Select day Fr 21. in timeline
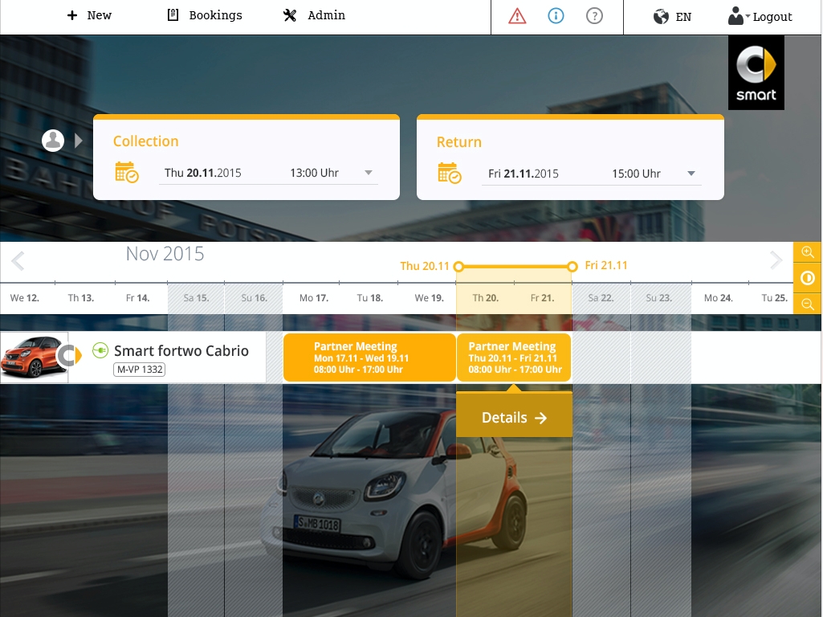 (542, 298)
